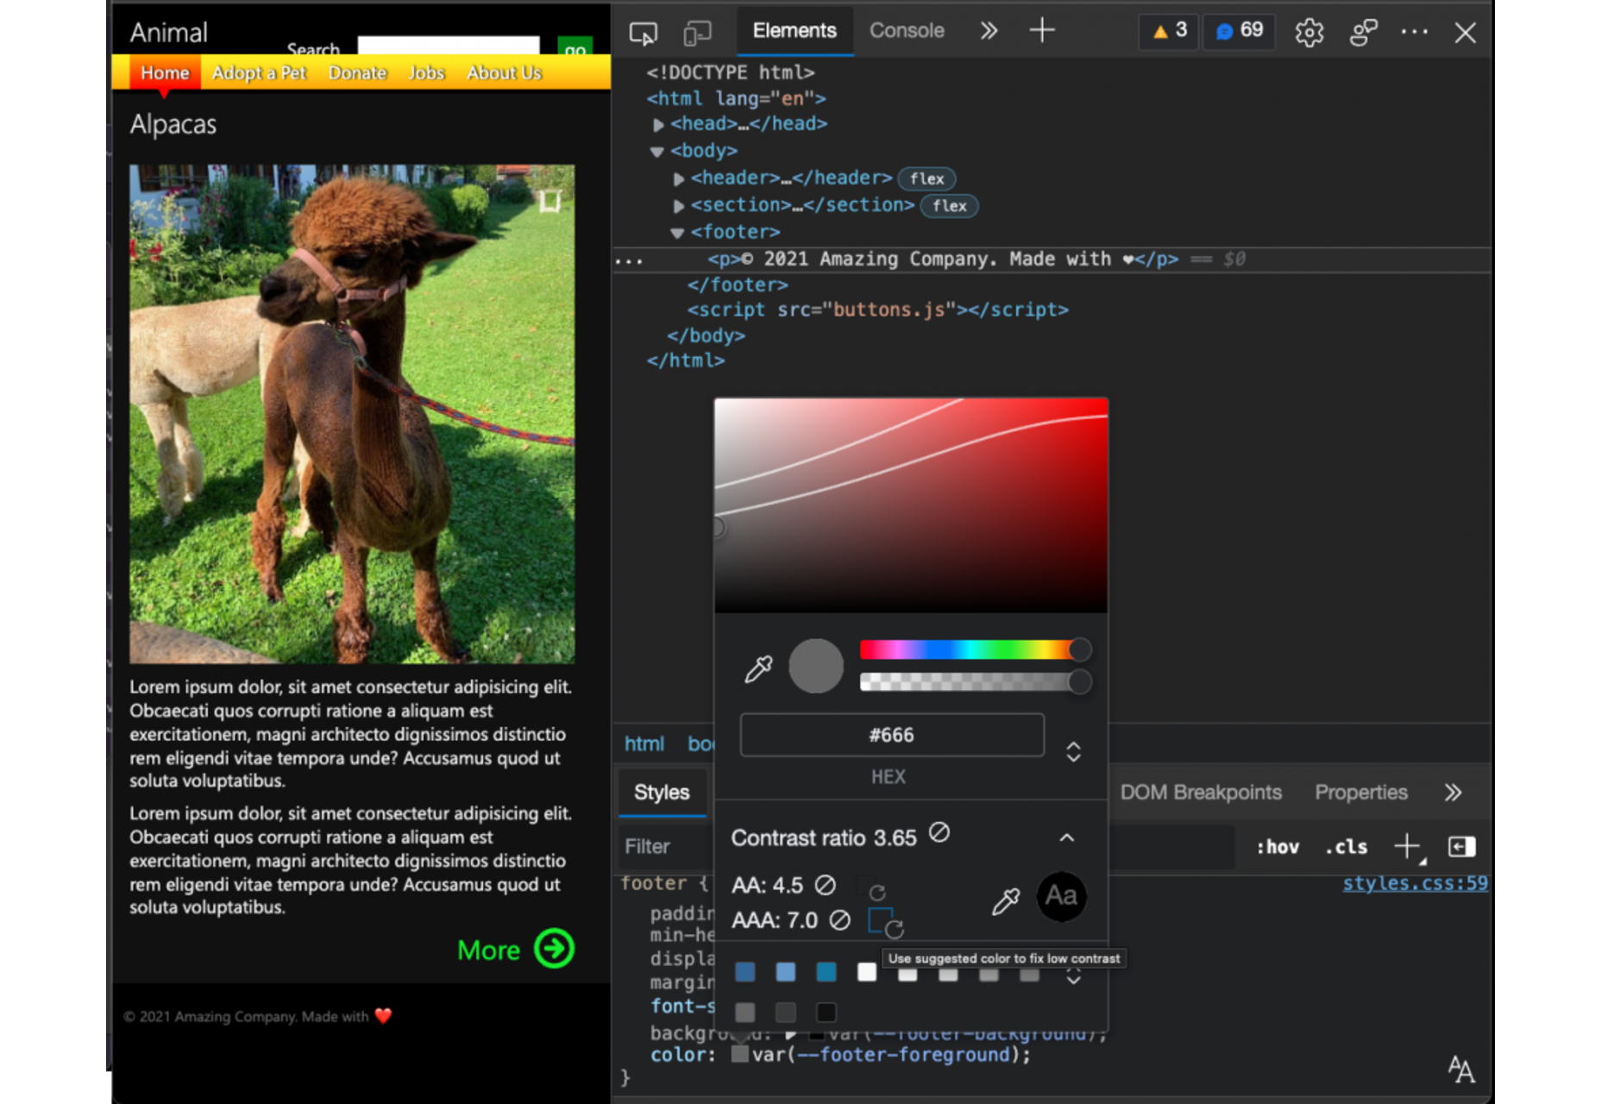Viewport: 1601px width, 1104px height.
Task: Open the issues counter showing 69
Action: pyautogui.click(x=1239, y=31)
